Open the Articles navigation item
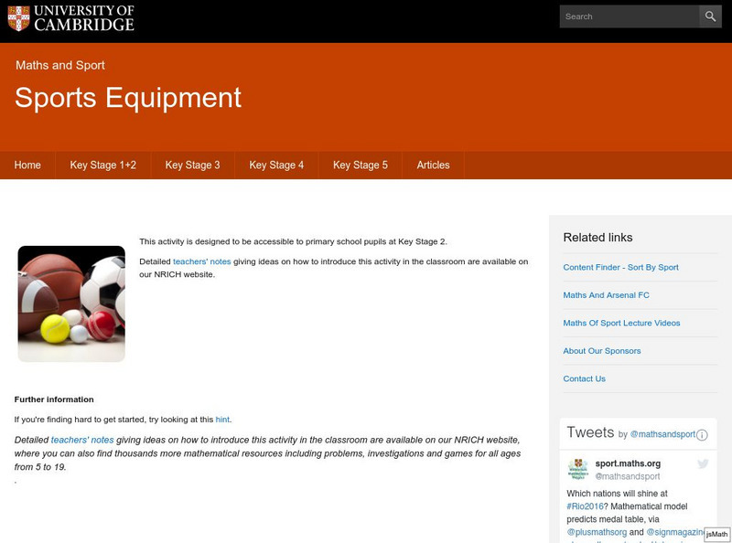Viewport: 732px width, 543px height. 433,165
